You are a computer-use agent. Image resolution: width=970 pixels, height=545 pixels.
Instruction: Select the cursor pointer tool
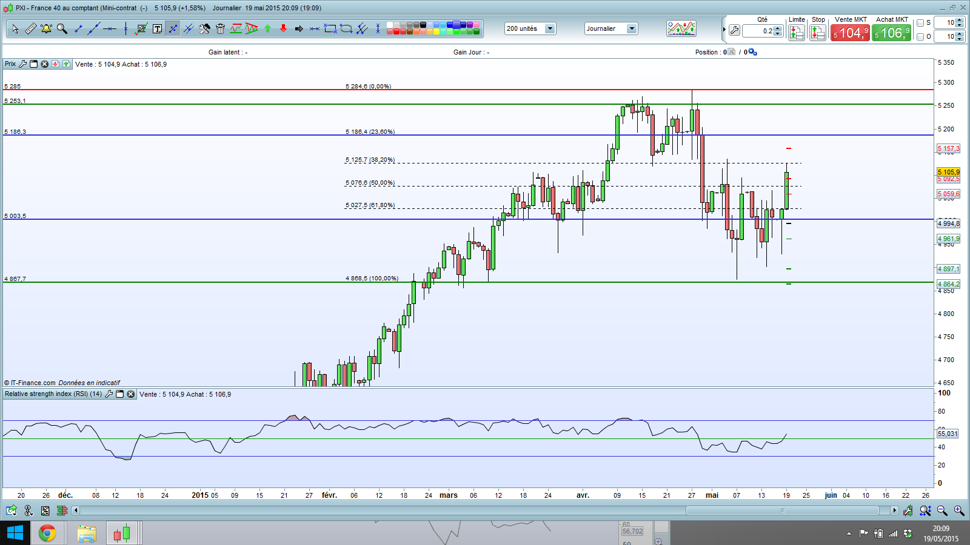coord(15,28)
